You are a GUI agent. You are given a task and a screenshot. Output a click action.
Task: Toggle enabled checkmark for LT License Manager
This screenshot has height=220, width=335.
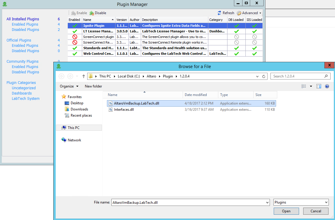click(x=75, y=31)
